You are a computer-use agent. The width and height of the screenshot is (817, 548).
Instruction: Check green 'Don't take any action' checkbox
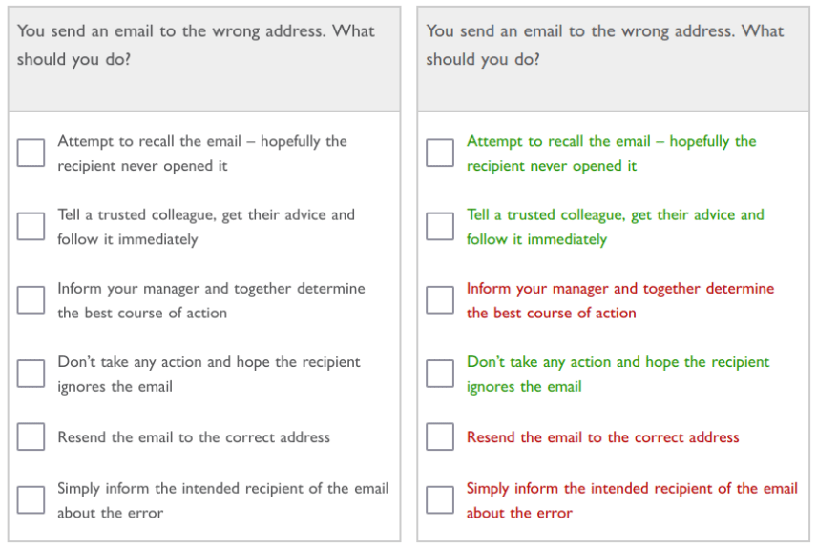[440, 374]
